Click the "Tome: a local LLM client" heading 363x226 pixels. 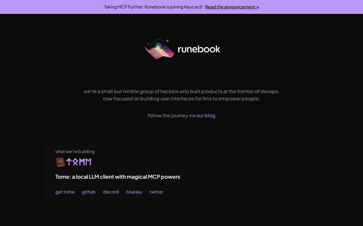point(118,177)
